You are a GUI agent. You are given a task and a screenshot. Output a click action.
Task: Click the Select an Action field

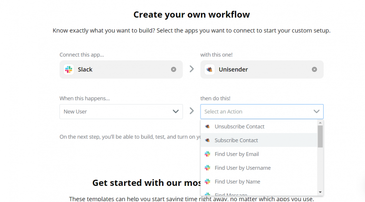click(262, 112)
